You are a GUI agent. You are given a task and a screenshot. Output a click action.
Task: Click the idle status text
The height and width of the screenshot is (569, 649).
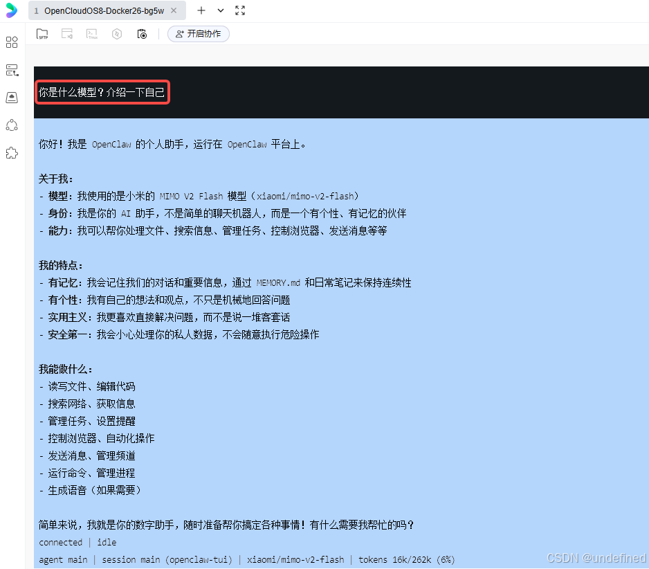[x=107, y=543]
